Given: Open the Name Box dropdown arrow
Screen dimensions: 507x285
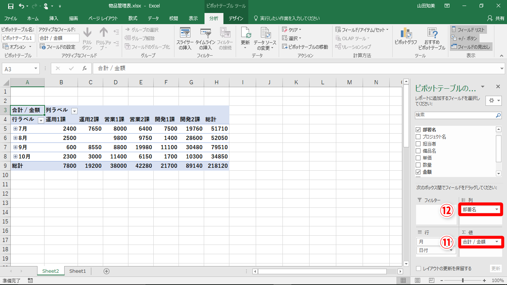Looking at the screenshot, I should point(36,68).
